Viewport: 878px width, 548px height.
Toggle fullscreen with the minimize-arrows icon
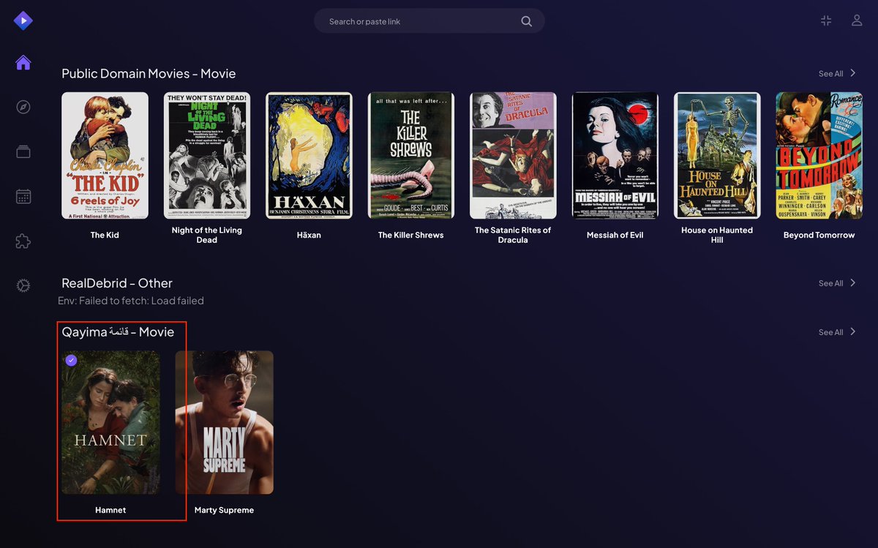point(826,20)
